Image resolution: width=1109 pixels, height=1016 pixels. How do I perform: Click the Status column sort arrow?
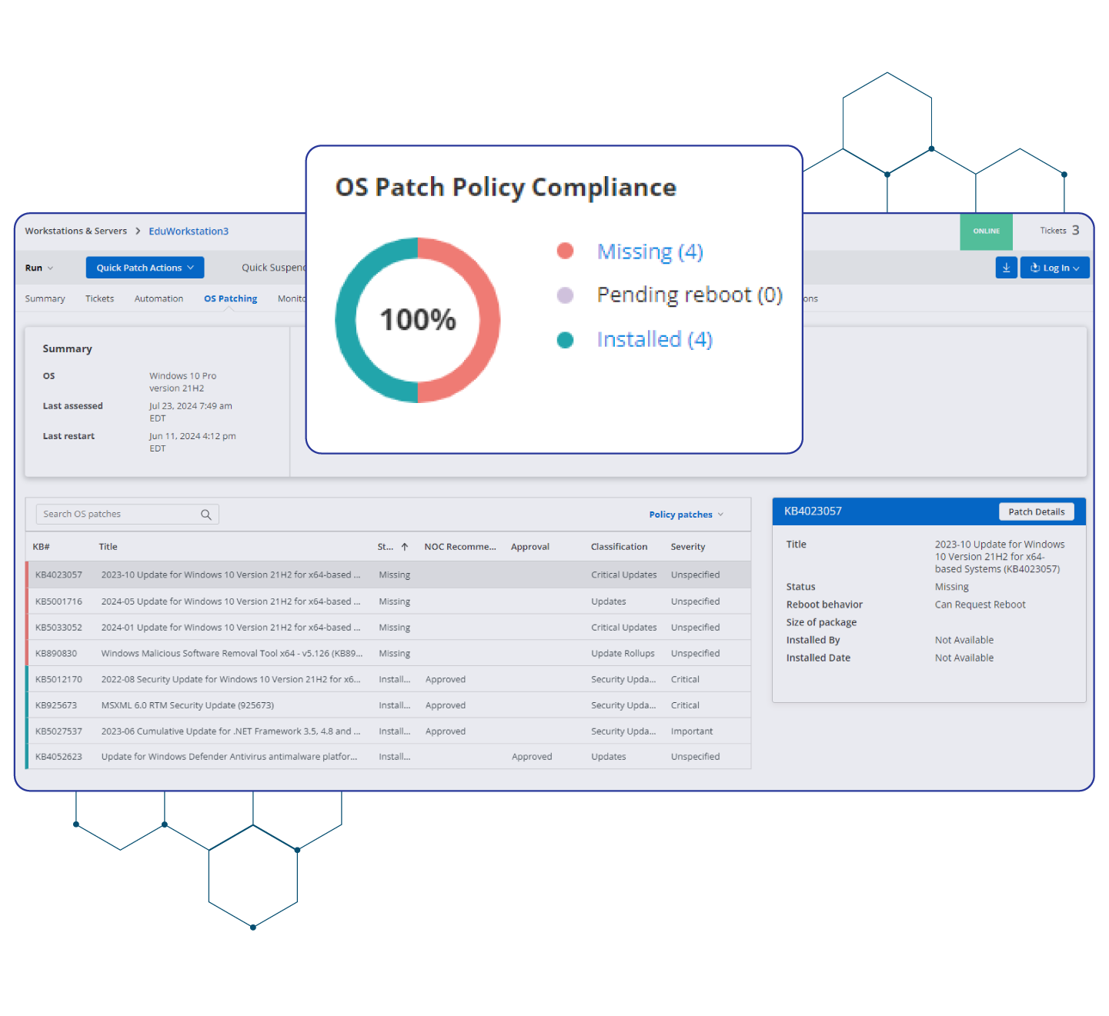pos(405,547)
